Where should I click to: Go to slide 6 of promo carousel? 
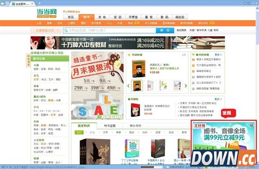(120, 117)
